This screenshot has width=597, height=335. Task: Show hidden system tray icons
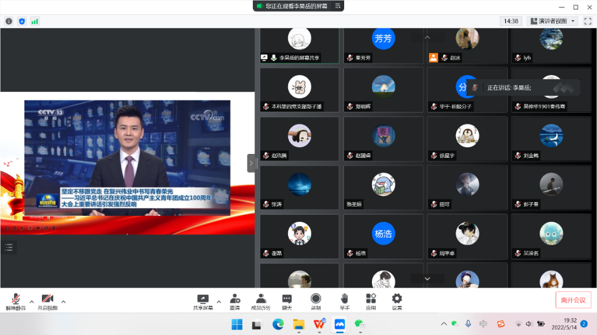coord(444,324)
